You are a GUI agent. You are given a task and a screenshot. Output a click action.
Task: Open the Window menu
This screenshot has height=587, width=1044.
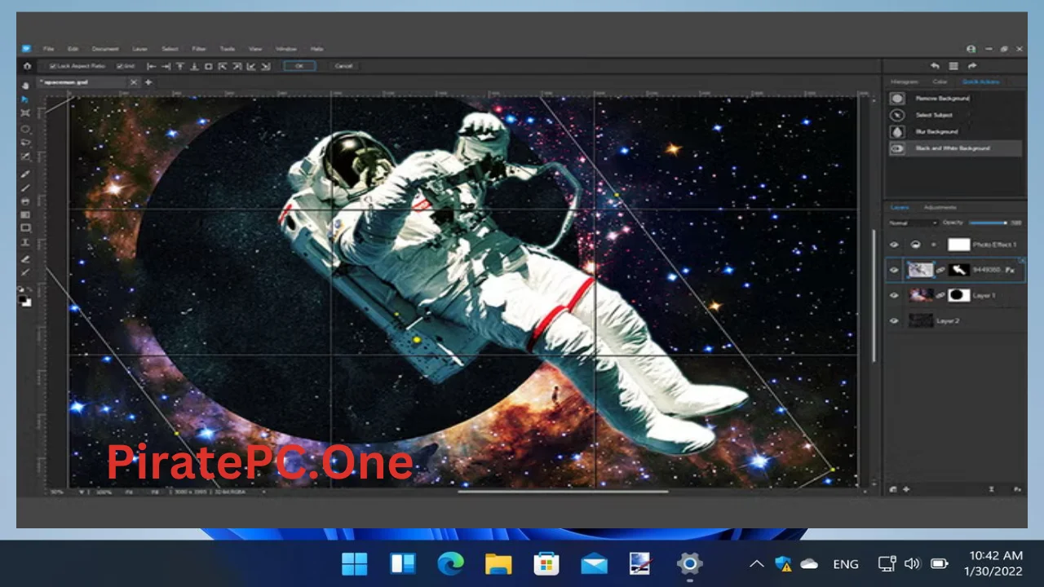[285, 49]
